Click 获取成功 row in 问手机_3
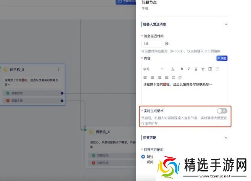The width and height of the screenshot is (251, 181). click(x=33, y=93)
